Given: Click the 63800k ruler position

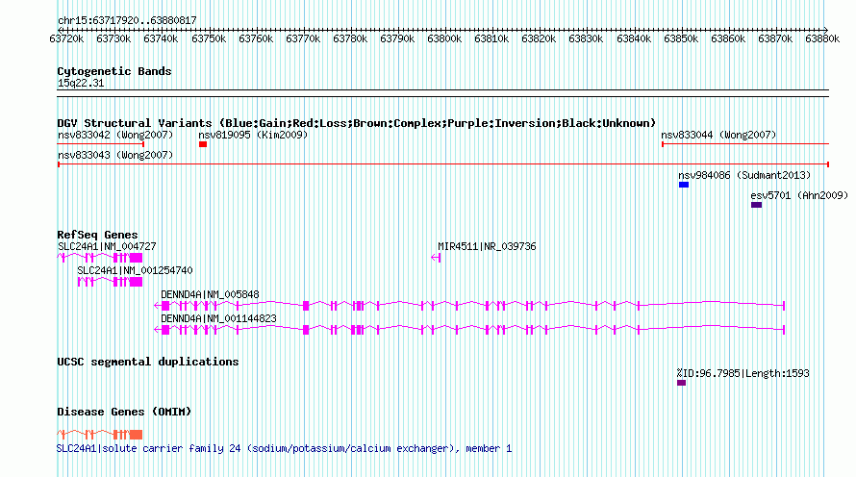Looking at the screenshot, I should tap(444, 38).
